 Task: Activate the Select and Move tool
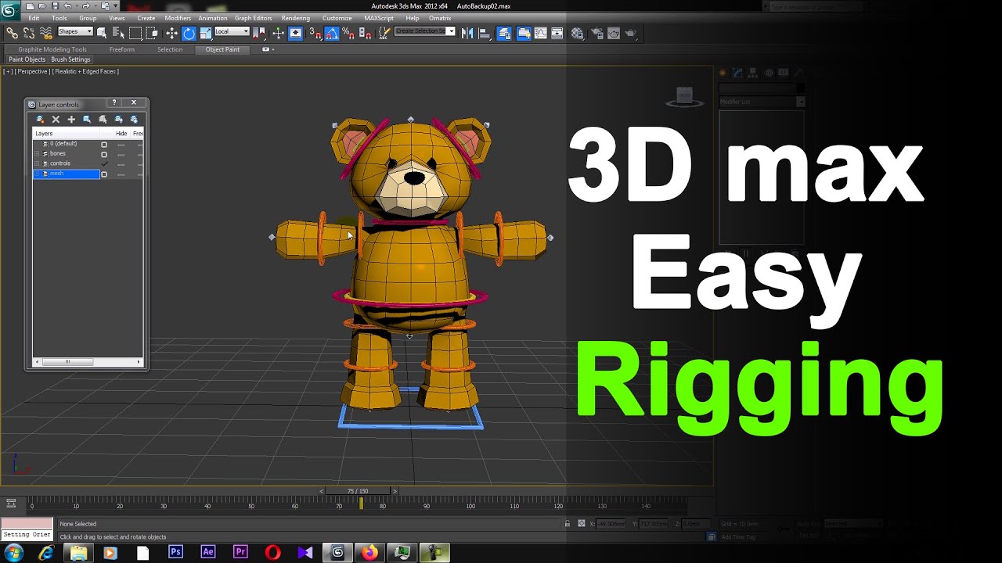(x=171, y=33)
